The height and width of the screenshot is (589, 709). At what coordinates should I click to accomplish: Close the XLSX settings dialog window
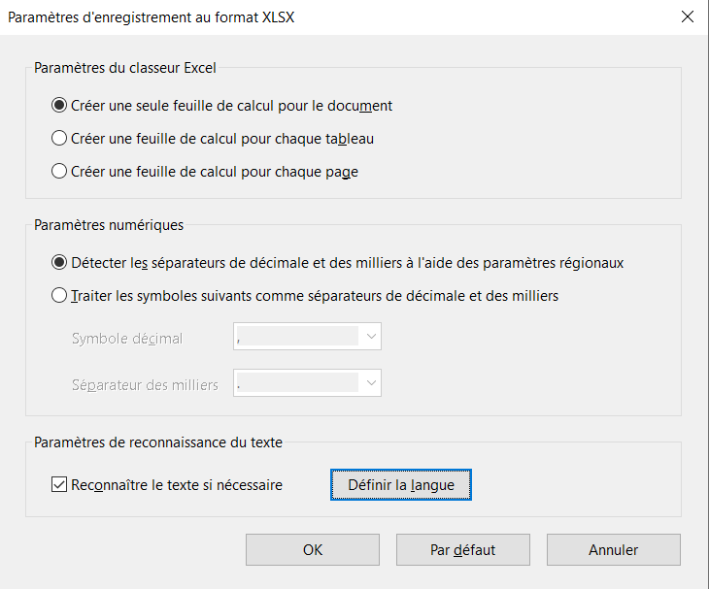point(688,16)
